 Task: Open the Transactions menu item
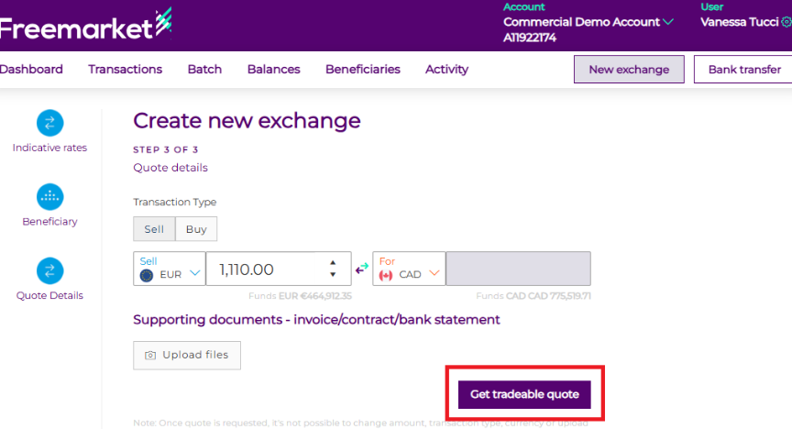(x=125, y=70)
